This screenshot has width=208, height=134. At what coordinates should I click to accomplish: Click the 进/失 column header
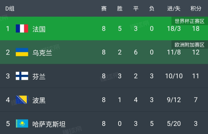174,9
